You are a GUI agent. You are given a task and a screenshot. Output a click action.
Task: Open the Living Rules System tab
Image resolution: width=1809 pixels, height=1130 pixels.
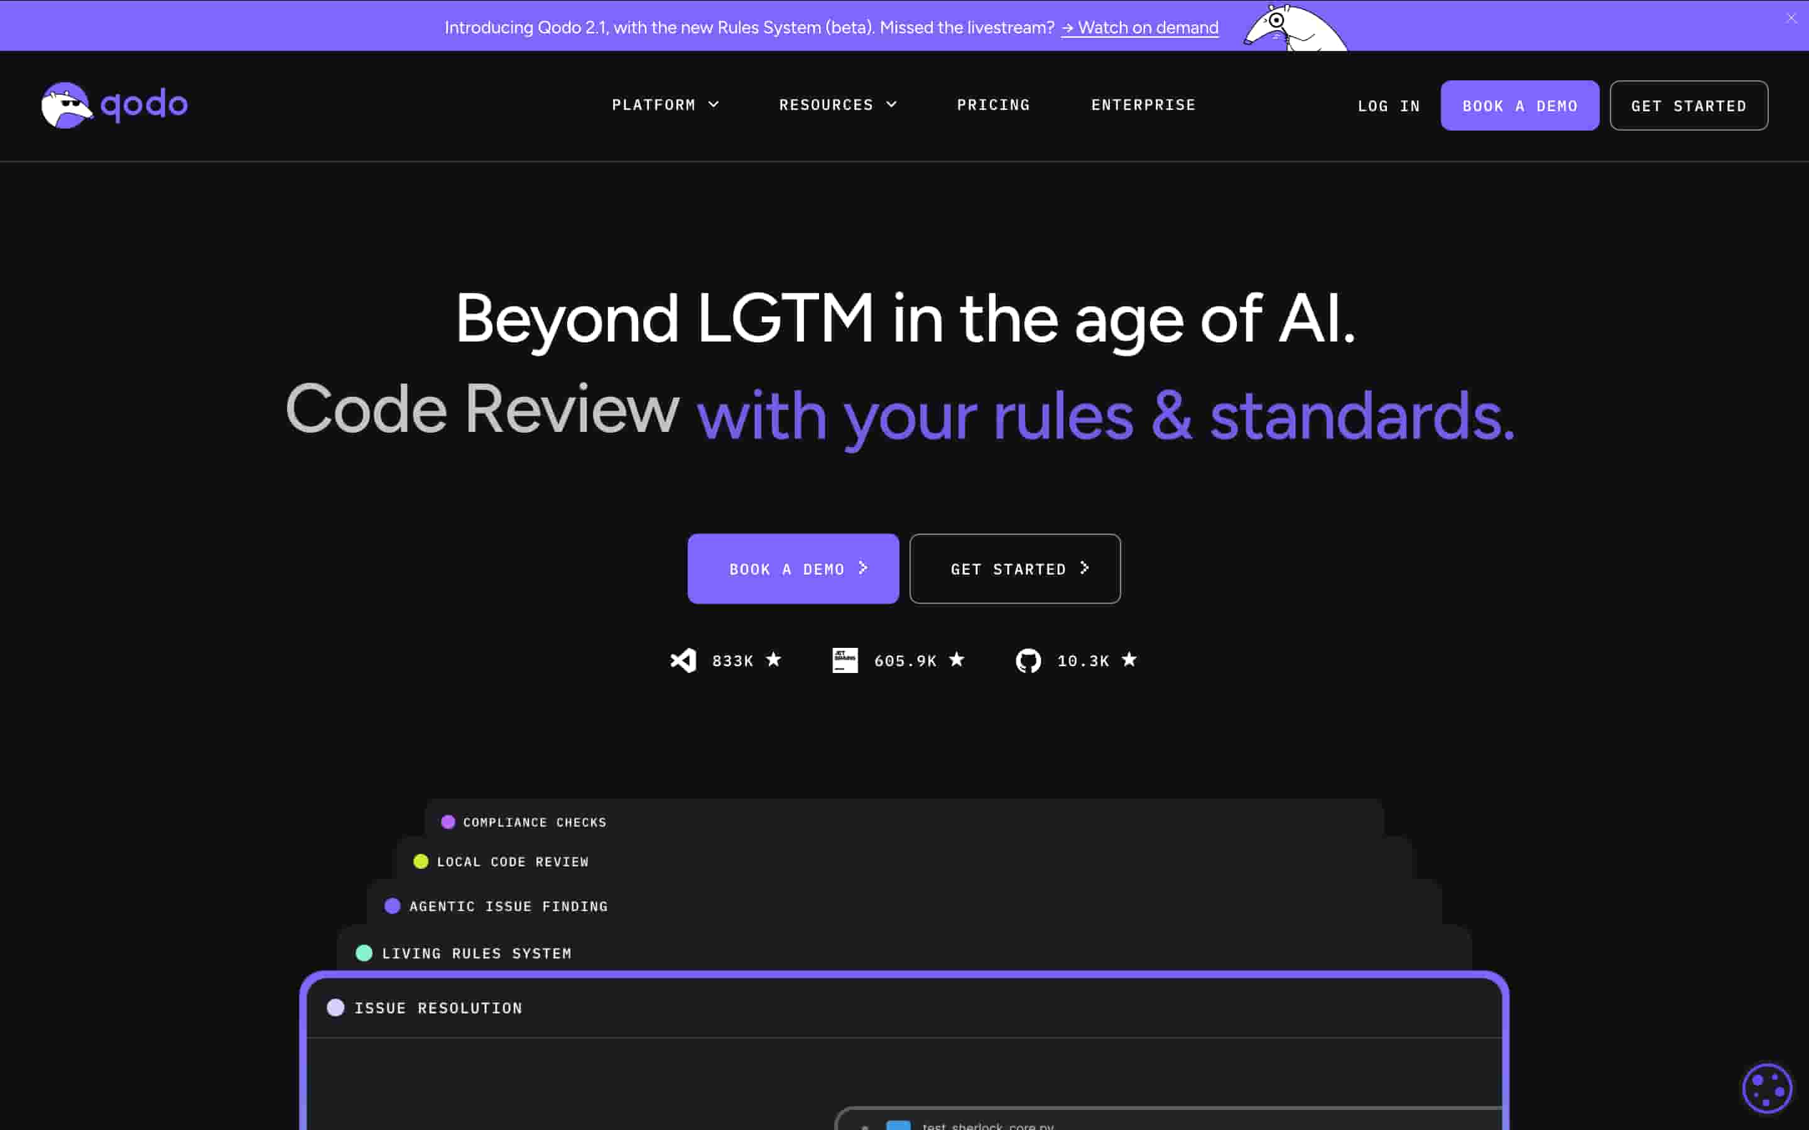pyautogui.click(x=476, y=954)
